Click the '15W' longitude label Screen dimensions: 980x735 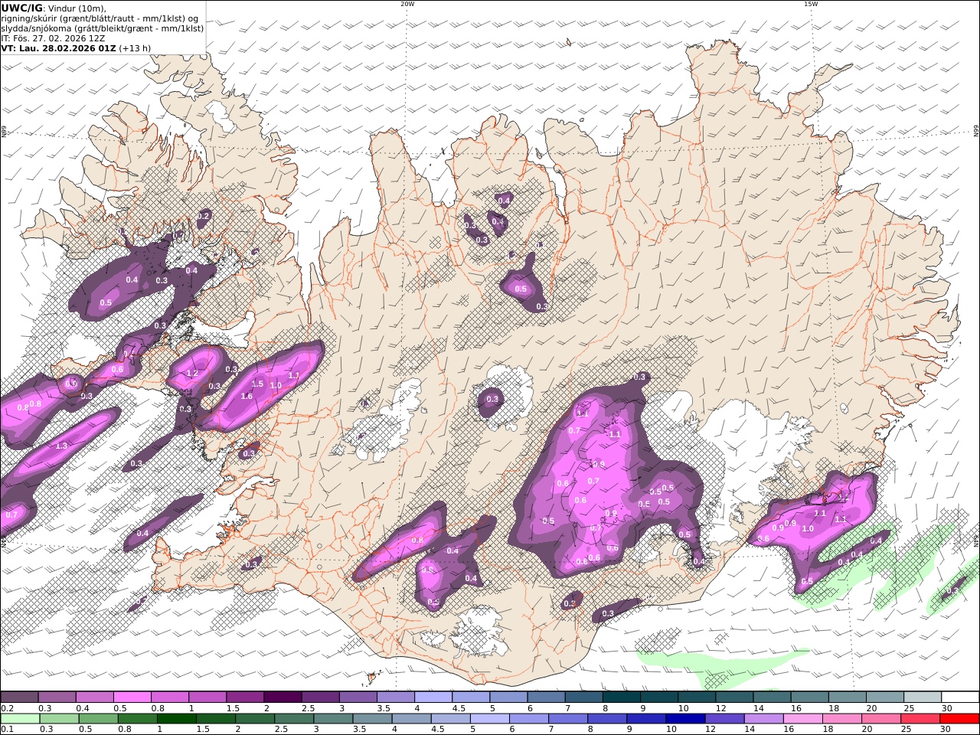[x=811, y=4]
